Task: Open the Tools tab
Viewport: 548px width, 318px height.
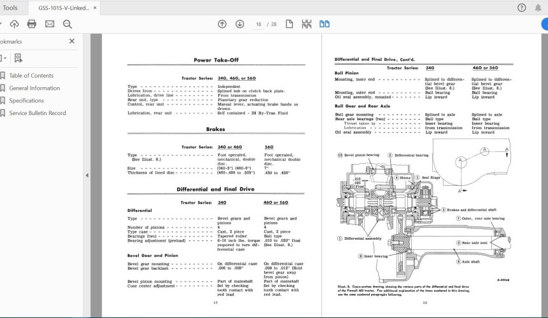Action: (x=10, y=8)
